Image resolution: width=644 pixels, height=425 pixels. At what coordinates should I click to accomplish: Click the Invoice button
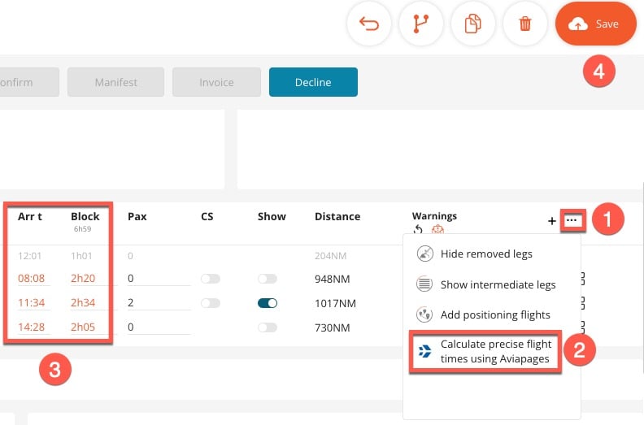[x=216, y=82]
